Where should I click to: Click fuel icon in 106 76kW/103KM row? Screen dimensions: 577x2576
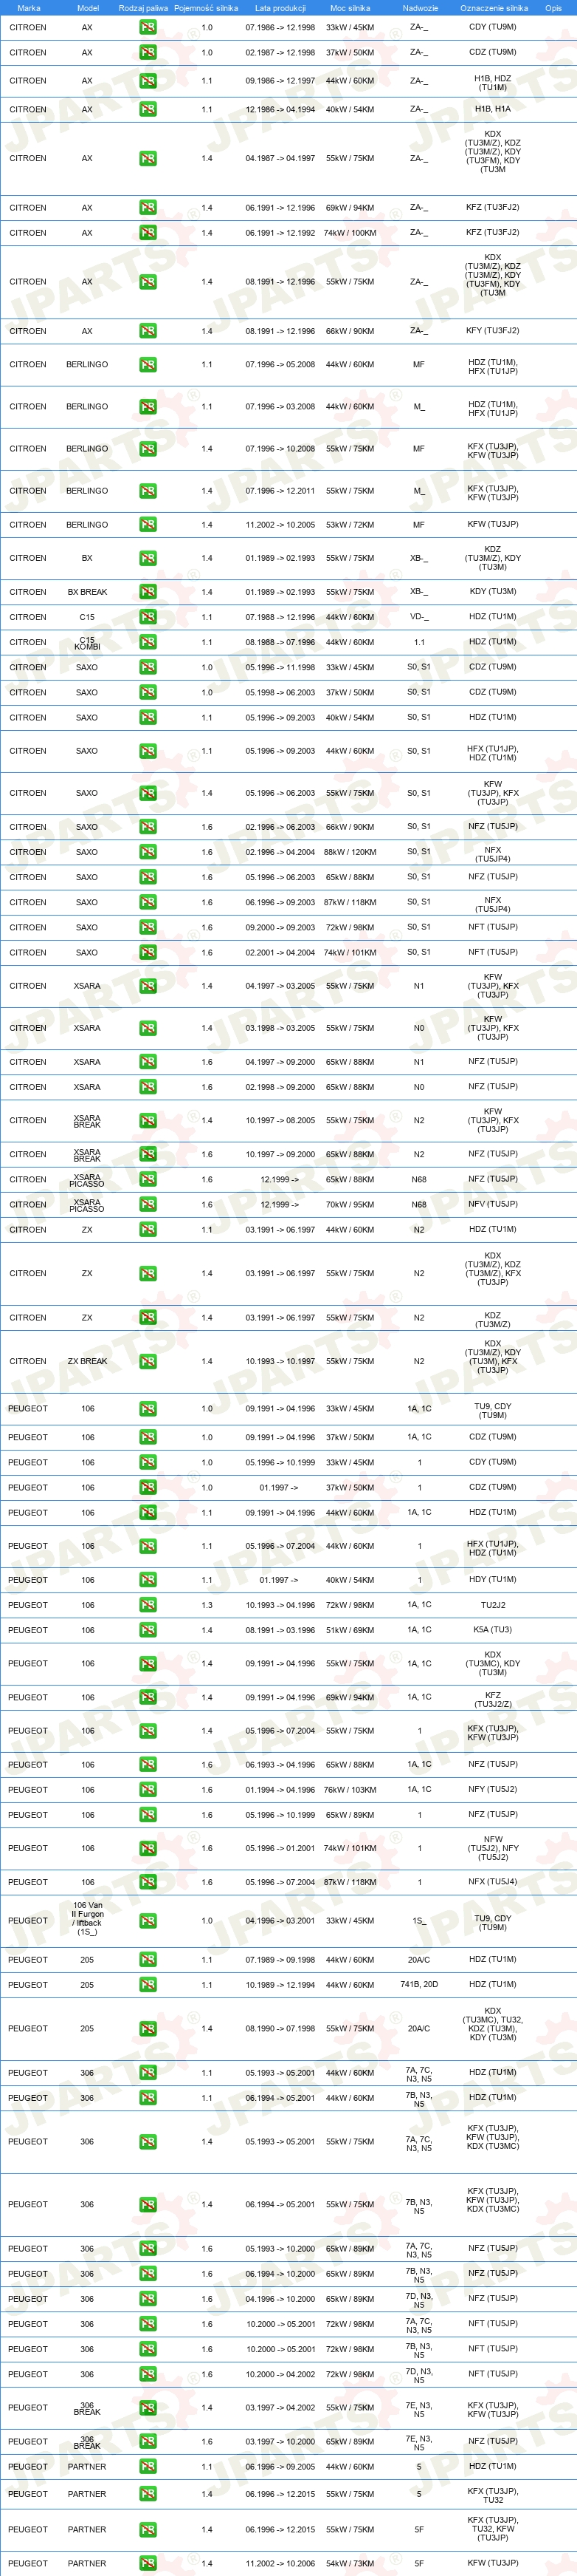coord(148,1790)
